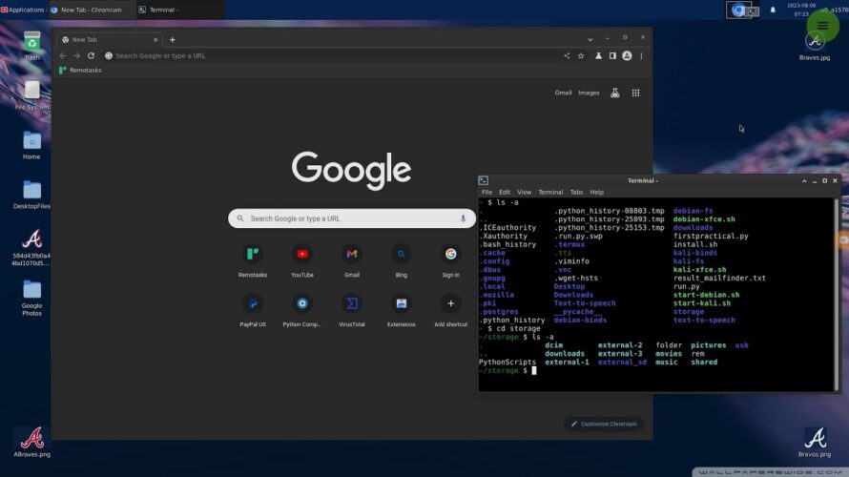Share this page from Chromium toolbar
The width and height of the screenshot is (849, 477).
[567, 55]
